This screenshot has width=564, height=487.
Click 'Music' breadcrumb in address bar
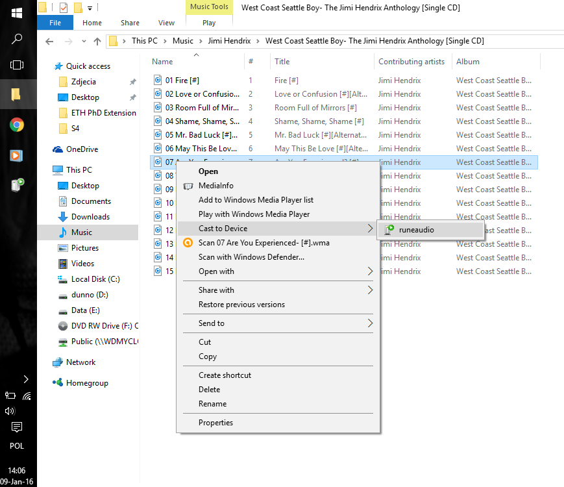(x=183, y=41)
